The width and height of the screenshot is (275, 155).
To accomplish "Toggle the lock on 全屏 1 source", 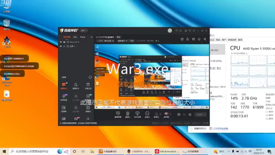I will click(x=64, y=46).
